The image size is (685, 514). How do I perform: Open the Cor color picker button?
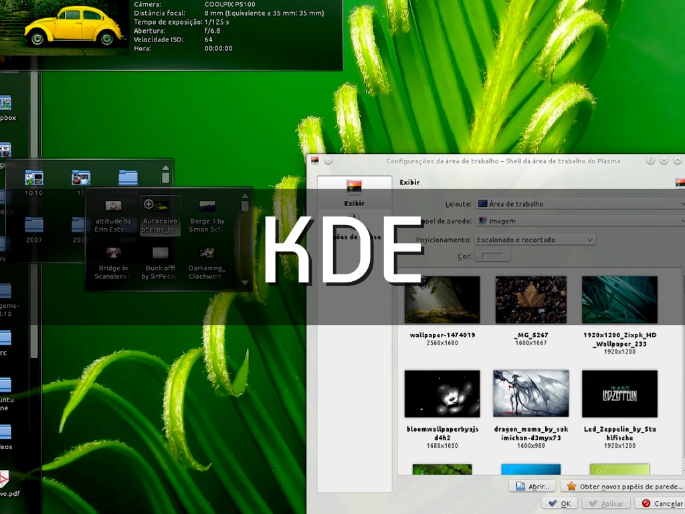click(x=492, y=256)
